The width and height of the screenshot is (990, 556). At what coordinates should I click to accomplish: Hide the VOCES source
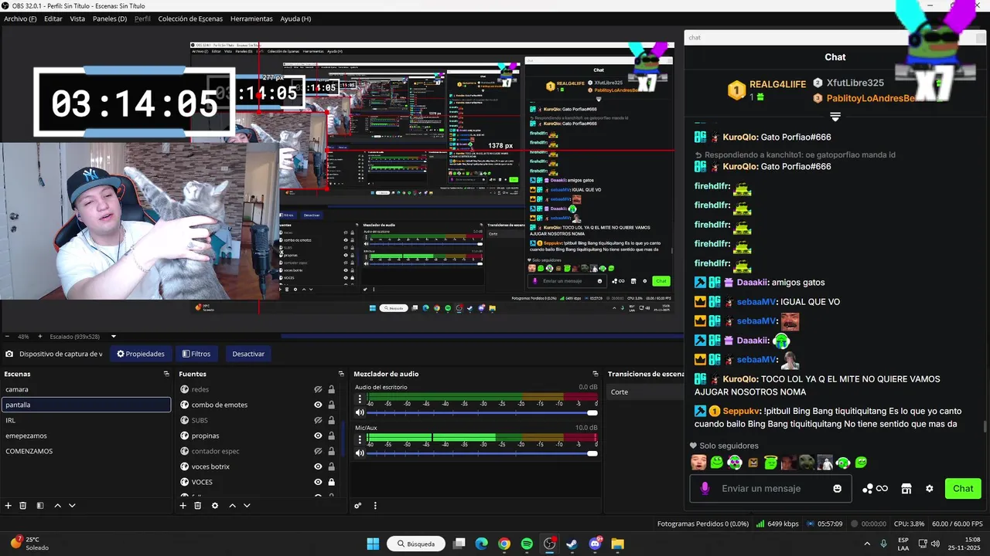pos(318,482)
